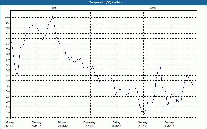Click the date '02.12.12'
Image resolution: width=207 pixels, height=129 pixels.
click(x=169, y=126)
